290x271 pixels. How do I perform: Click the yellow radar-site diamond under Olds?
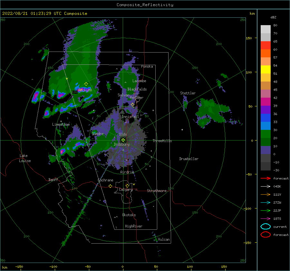(x=123, y=140)
